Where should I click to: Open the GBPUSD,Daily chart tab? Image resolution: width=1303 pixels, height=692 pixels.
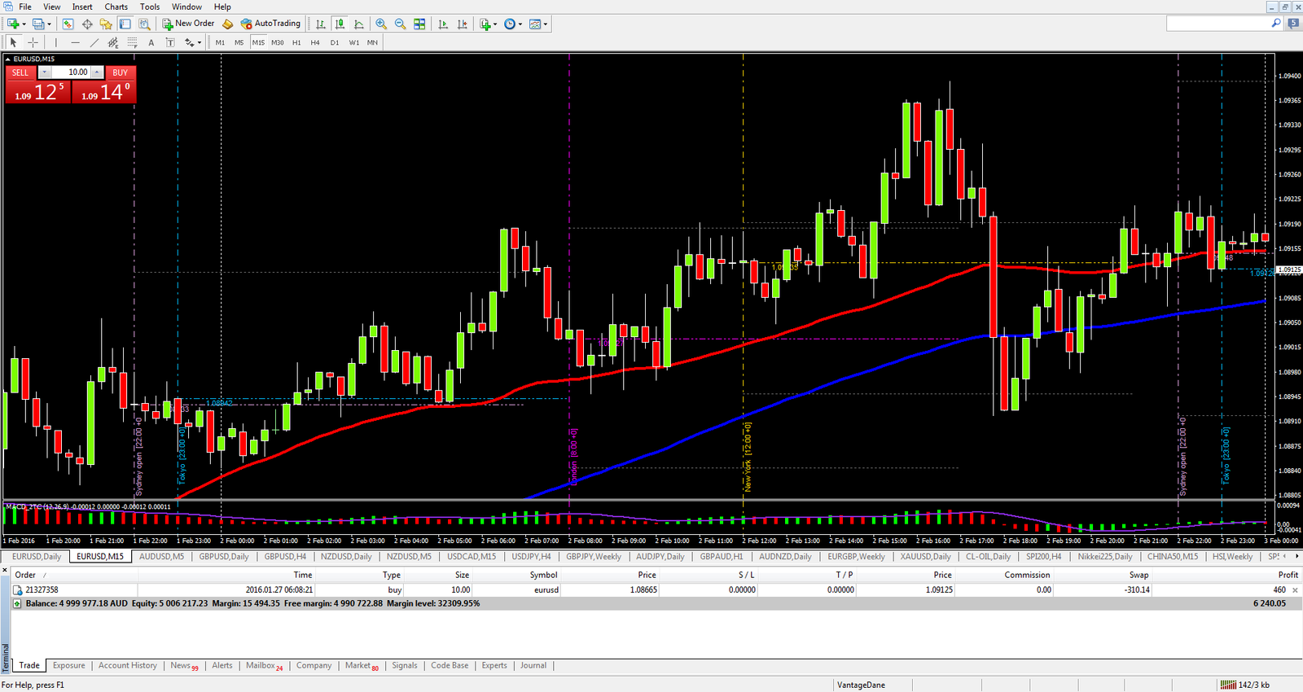point(224,557)
